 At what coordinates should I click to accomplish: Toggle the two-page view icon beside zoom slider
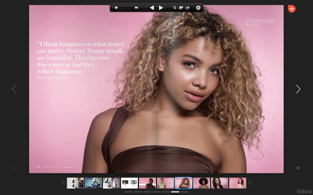pyautogui.click(x=137, y=8)
